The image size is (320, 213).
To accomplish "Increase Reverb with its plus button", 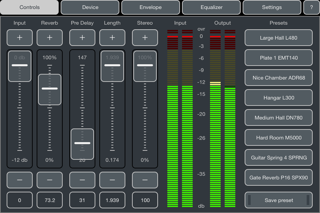I will (50, 38).
